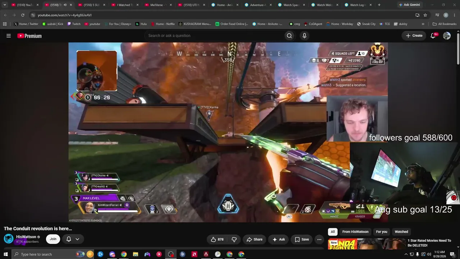Screen dimensions: 460x259
Task: Save the video to a playlist
Action: click(x=302, y=239)
